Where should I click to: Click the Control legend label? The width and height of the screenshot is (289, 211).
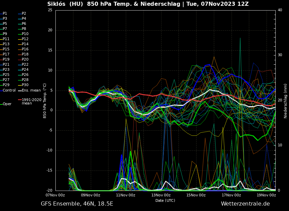pyautogui.click(x=9, y=90)
